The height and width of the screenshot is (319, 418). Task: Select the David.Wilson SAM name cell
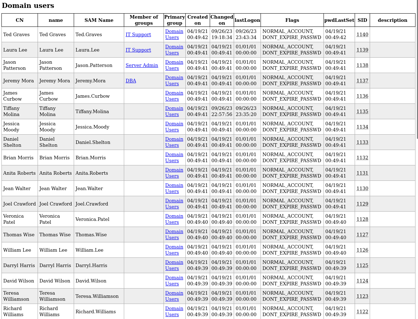99,281
